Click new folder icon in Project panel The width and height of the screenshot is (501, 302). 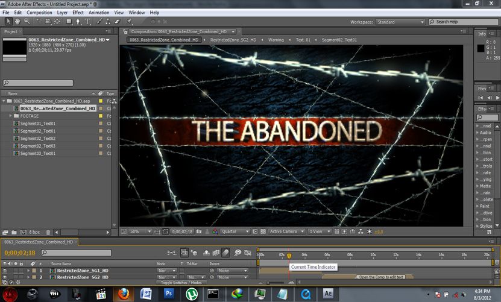coord(14,232)
